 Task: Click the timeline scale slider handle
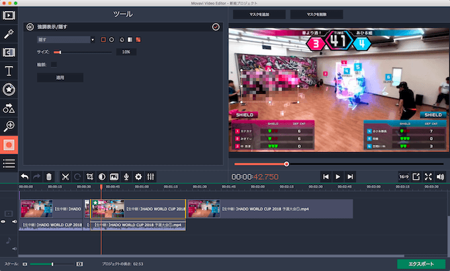point(52,264)
